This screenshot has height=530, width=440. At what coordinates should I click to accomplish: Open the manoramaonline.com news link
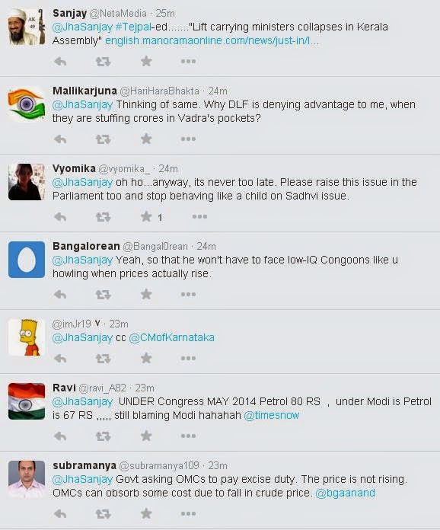point(212,40)
